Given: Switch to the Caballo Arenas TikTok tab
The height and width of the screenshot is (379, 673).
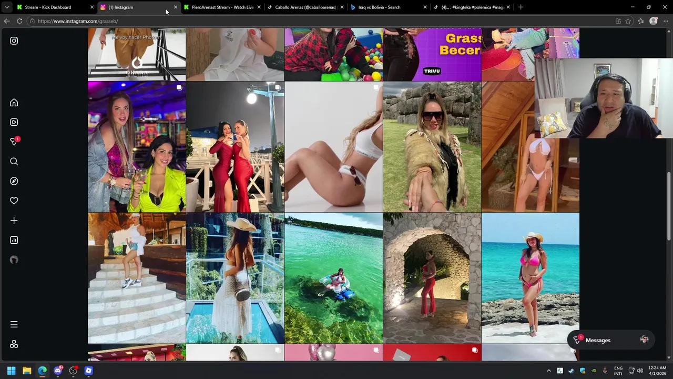Looking at the screenshot, I should click(305, 7).
